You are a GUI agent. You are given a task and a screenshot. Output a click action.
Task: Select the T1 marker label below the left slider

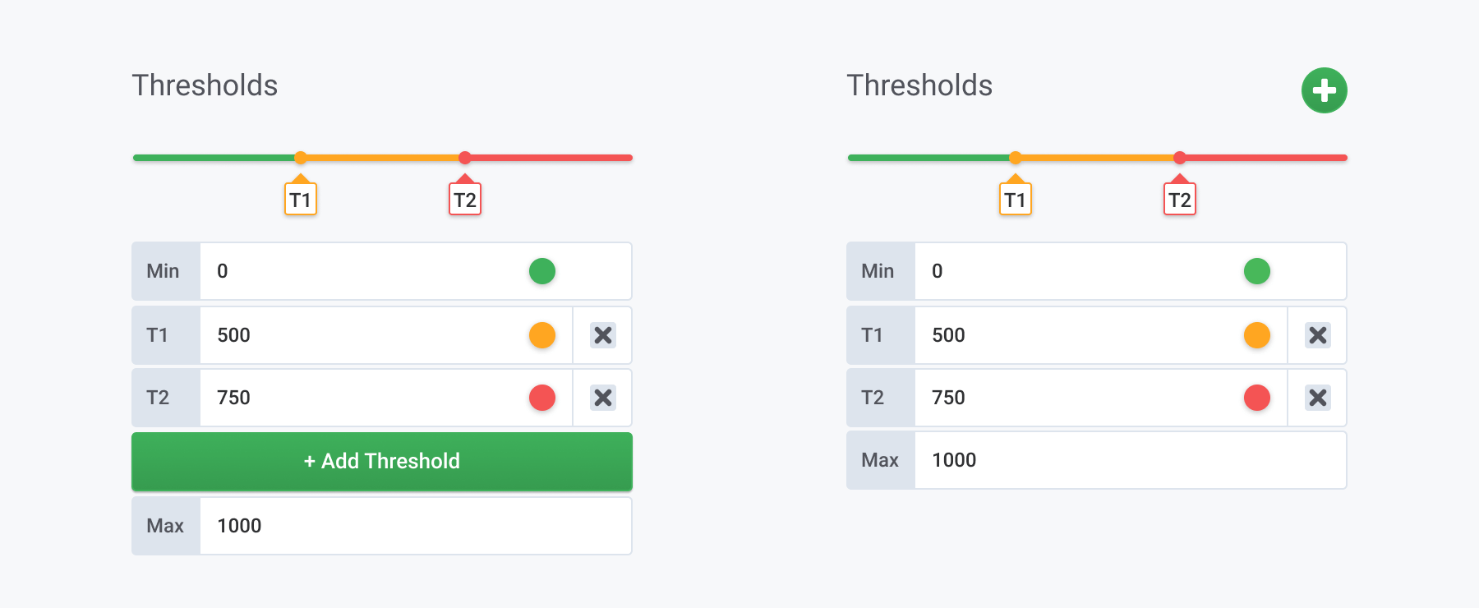tap(300, 198)
